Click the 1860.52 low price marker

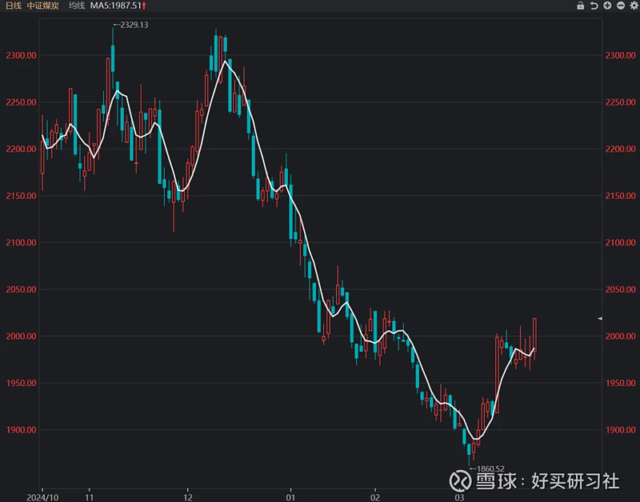click(x=487, y=469)
